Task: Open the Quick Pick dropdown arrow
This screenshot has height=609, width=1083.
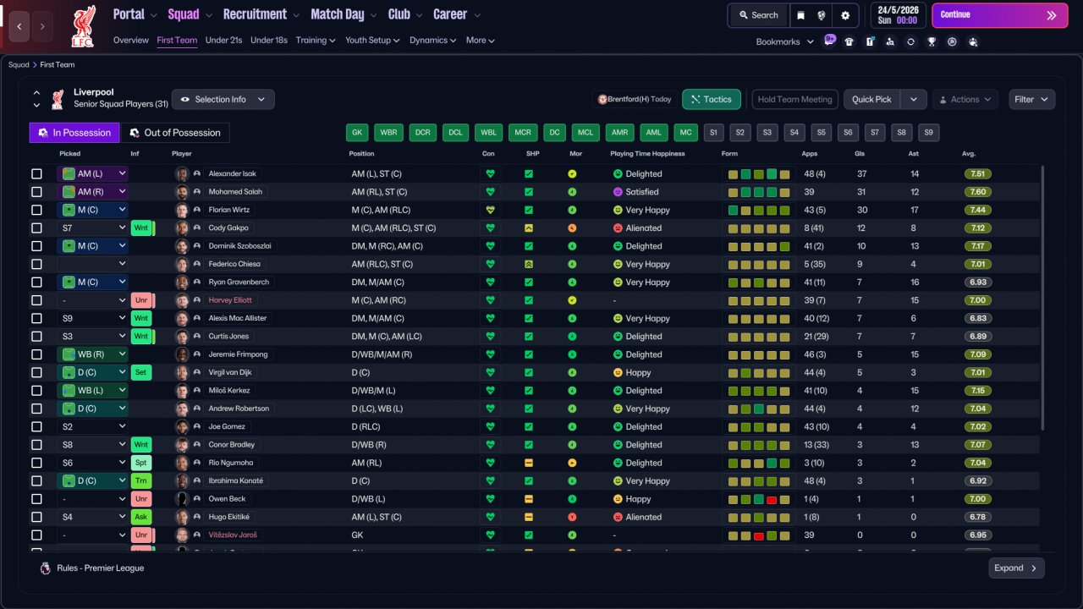Action: click(914, 100)
